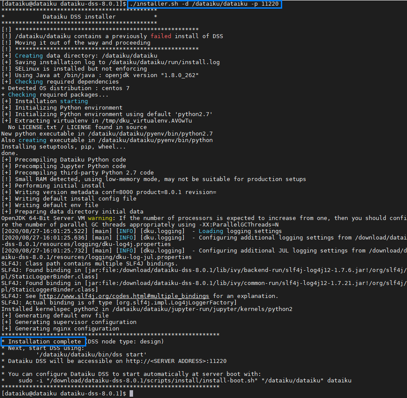The image size is (407, 398).
Task: Click 'Generating default env file' line
Action: 55,315
